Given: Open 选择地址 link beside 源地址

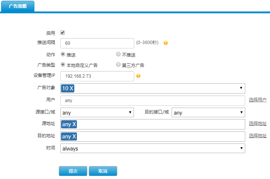Looking at the screenshot, I should pyautogui.click(x=257, y=124).
